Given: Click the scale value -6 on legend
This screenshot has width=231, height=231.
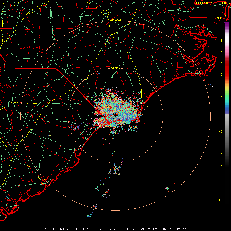Looking at the screenshot, I should [x=220, y=177].
